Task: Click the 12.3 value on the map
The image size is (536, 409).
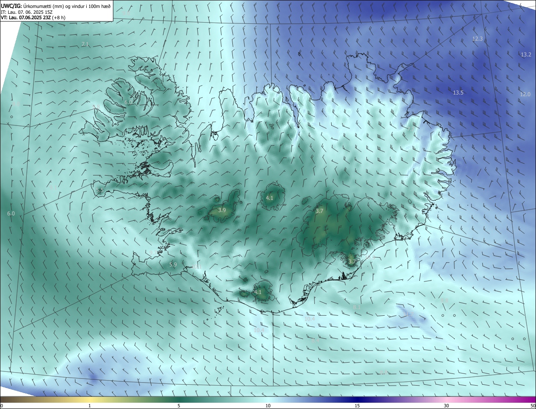Action: (x=478, y=38)
